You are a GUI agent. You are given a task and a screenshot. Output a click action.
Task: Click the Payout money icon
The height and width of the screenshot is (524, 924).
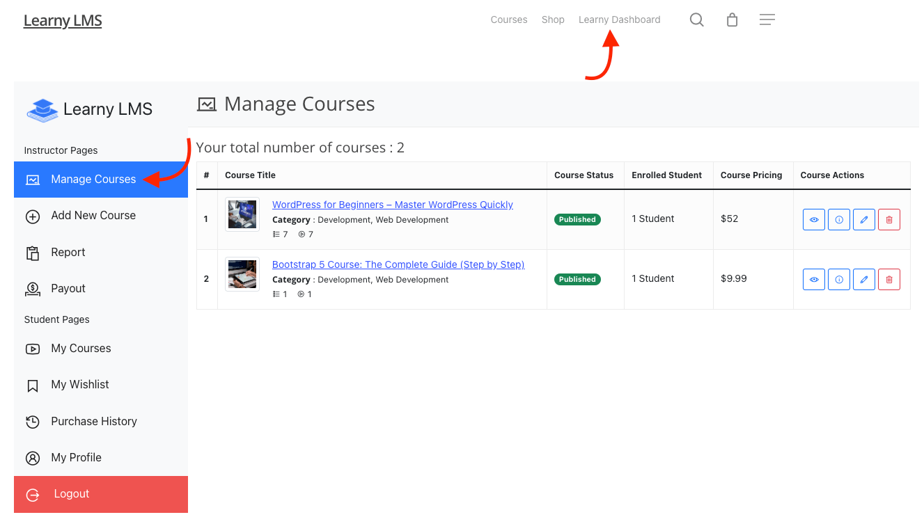(33, 289)
